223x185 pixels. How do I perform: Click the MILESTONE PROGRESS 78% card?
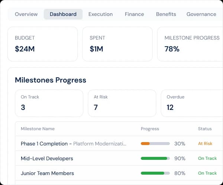190,44
